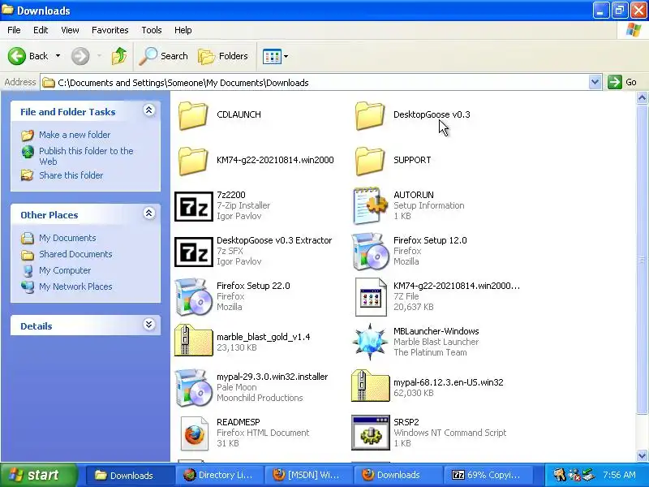Click the vertical scrollbar up arrow
This screenshot has width=649, height=487.
pyautogui.click(x=642, y=98)
